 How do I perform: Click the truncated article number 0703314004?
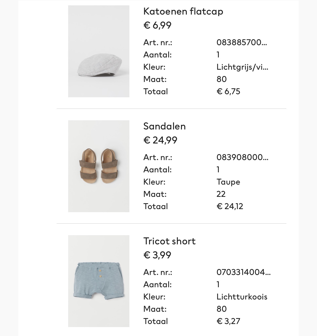click(244, 272)
